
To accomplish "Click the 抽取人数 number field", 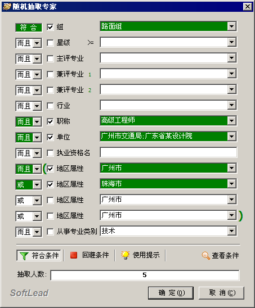I will [x=145, y=275].
